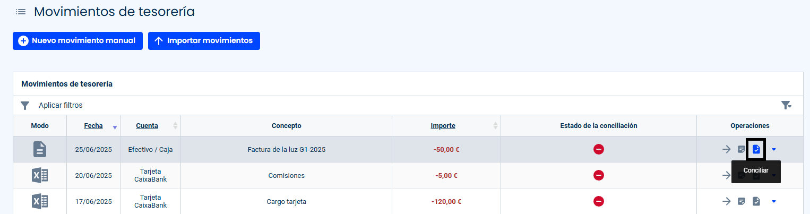The height and width of the screenshot is (214, 810).
Task: Click the Importar movimientos button
Action: click(204, 41)
